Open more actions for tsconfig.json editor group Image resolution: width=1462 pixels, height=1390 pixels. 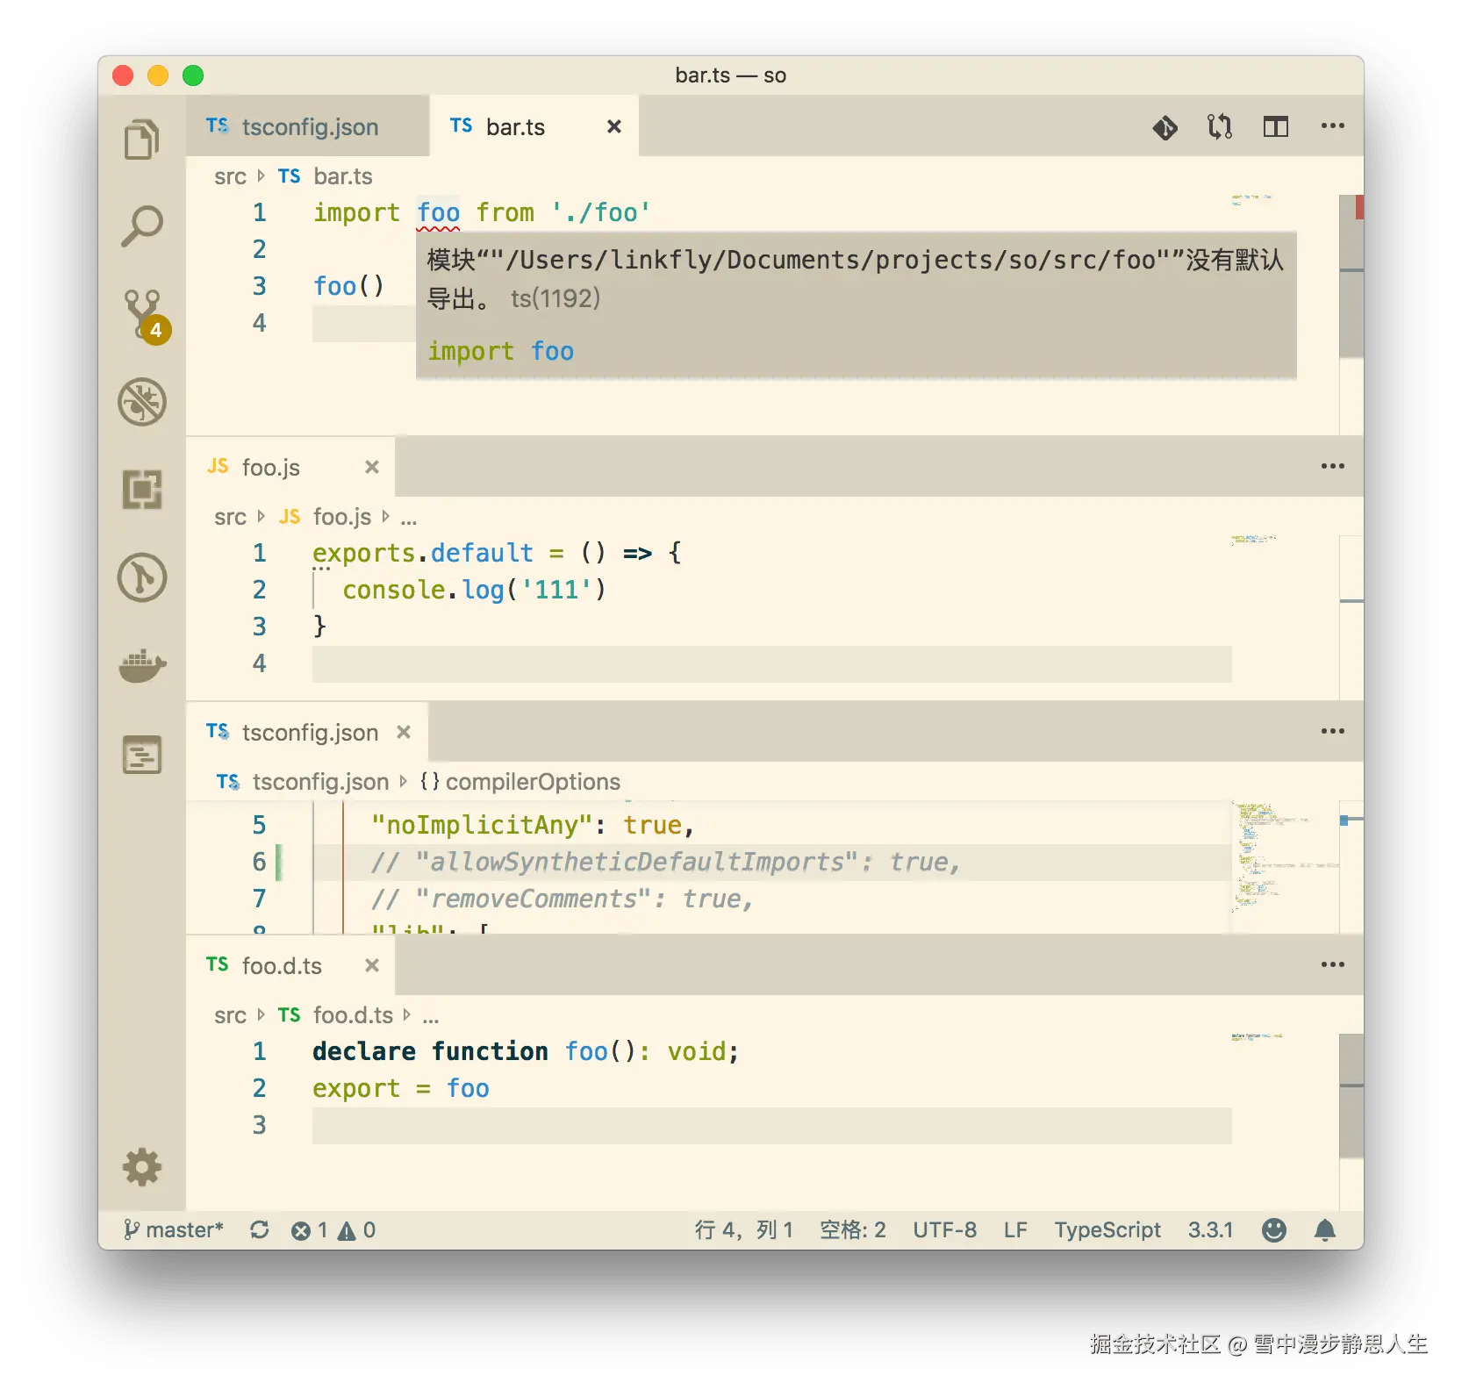point(1332,731)
